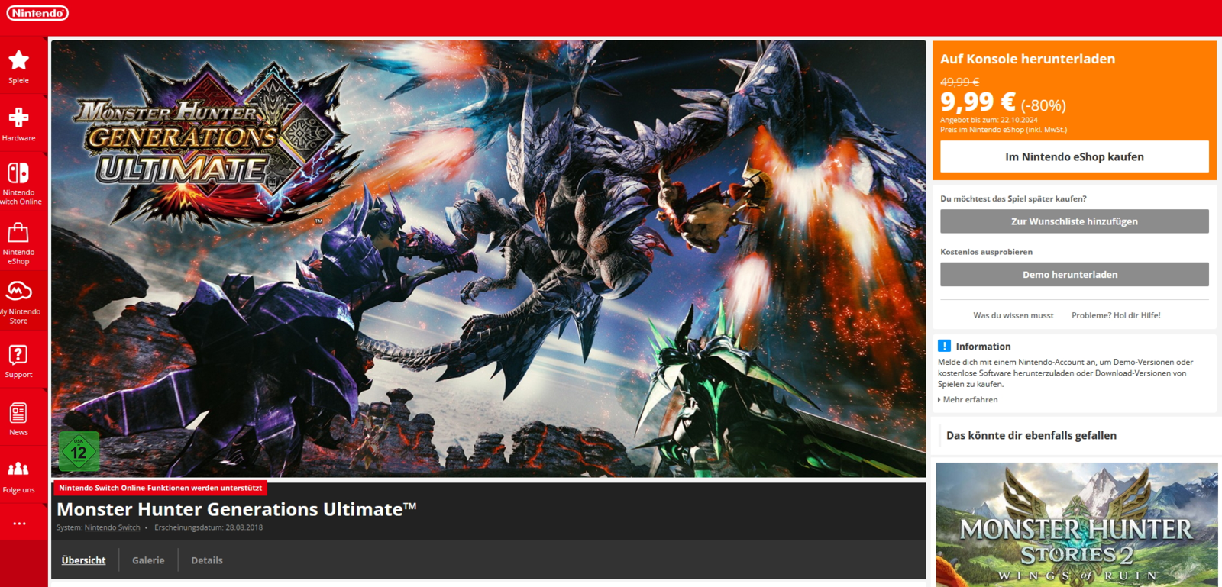Click Du möchtest das Spiel später kaufen? text
Image resolution: width=1222 pixels, height=587 pixels.
click(1013, 198)
